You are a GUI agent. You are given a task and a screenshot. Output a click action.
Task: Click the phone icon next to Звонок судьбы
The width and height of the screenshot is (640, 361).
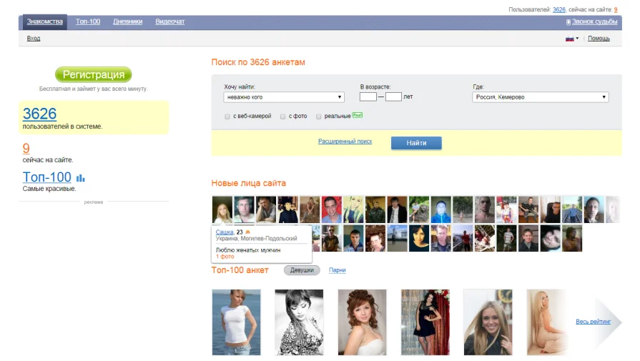pos(568,22)
